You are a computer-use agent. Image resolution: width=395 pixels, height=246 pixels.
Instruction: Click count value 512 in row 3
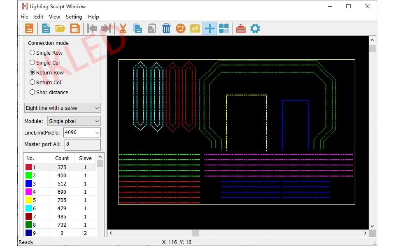pos(62,183)
